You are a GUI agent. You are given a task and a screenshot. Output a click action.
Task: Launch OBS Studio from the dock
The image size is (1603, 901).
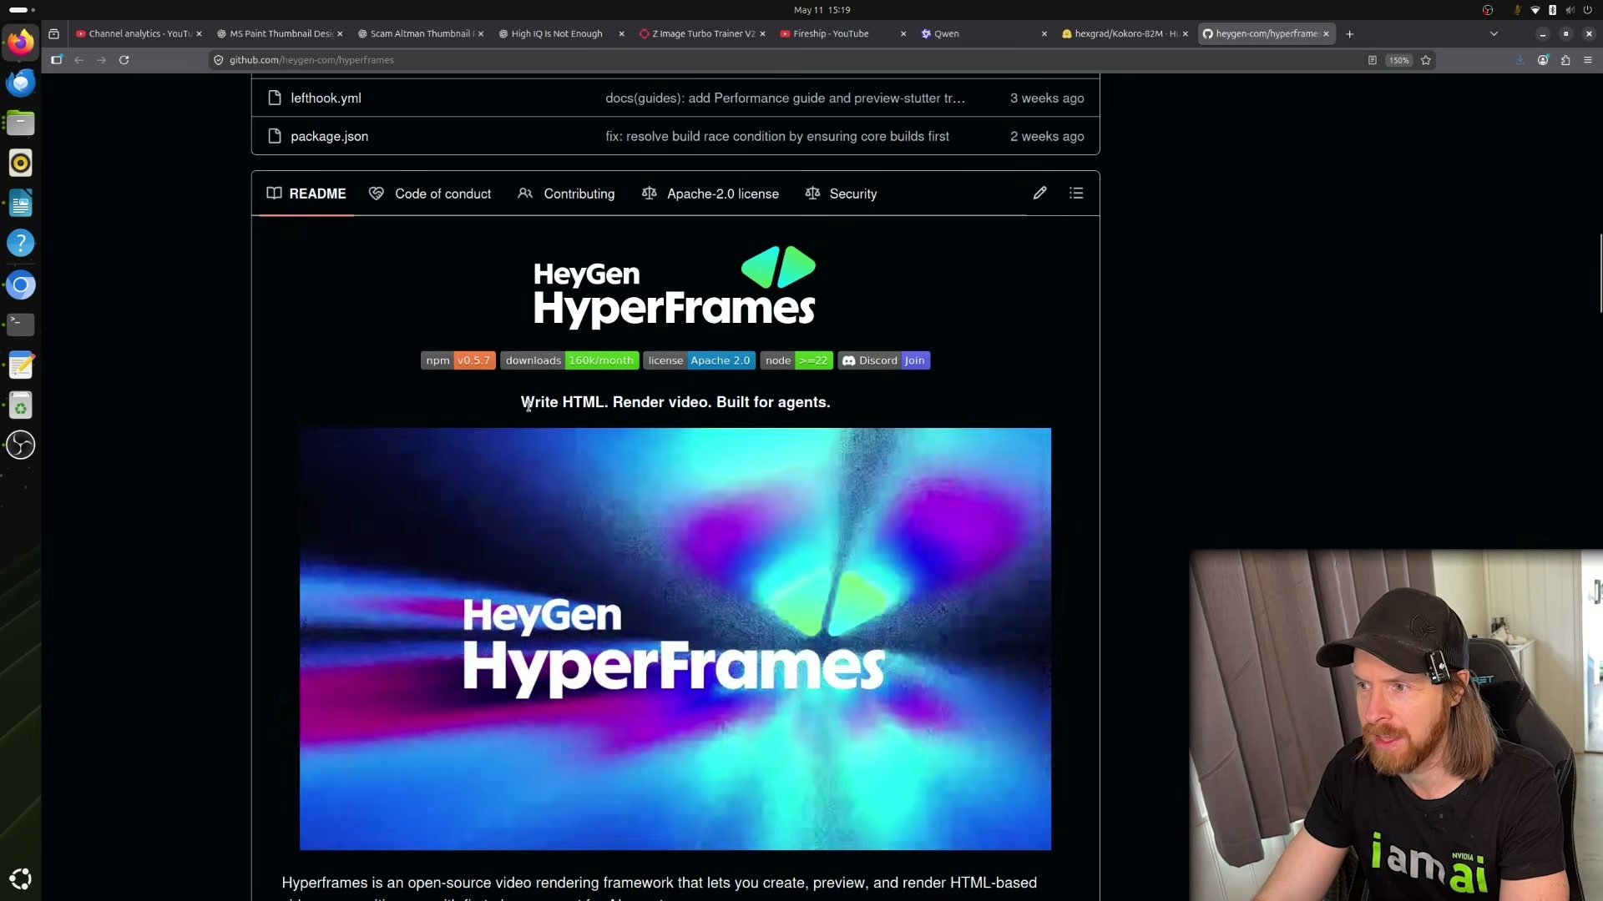click(21, 445)
